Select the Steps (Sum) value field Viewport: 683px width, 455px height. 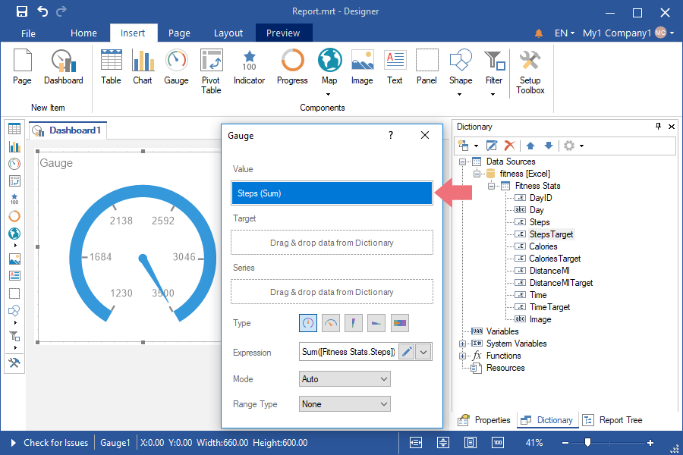point(332,193)
